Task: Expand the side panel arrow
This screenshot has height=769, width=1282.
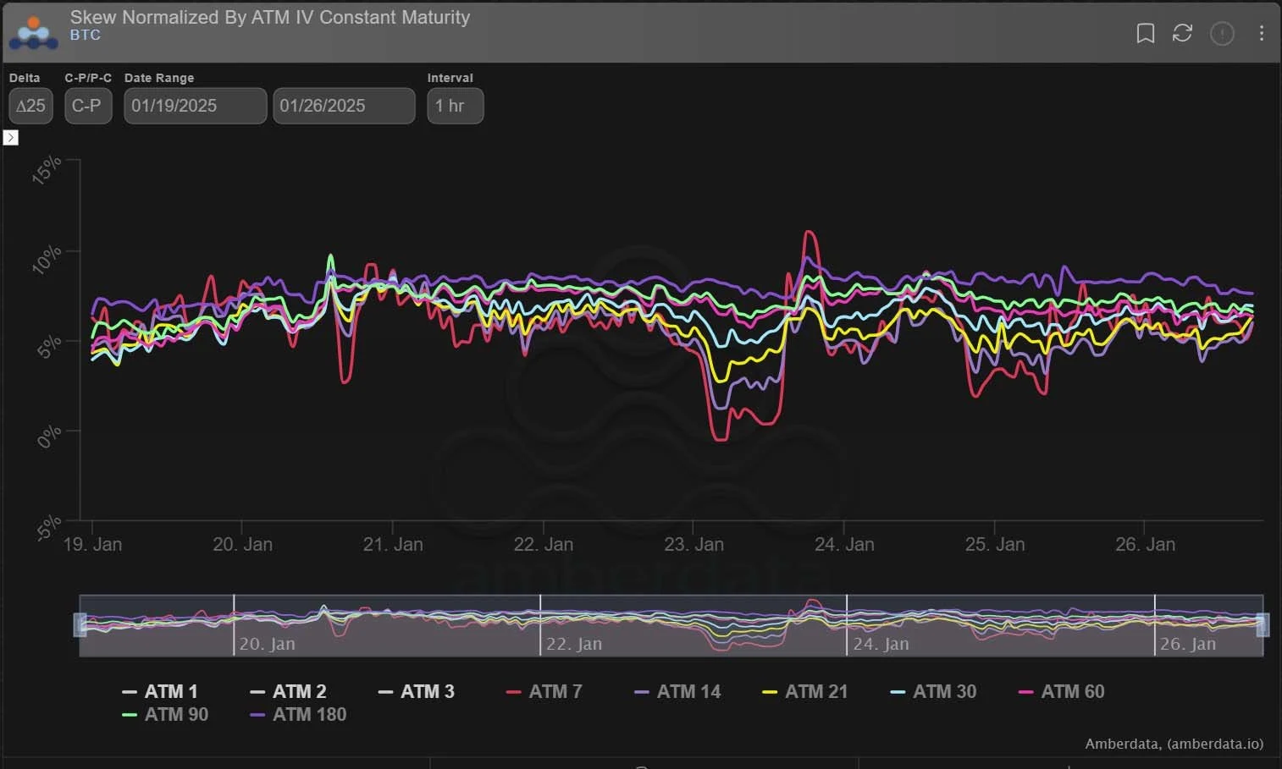Action: (x=11, y=137)
